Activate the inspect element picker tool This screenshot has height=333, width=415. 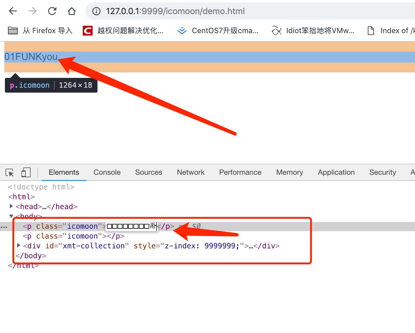pyautogui.click(x=10, y=173)
